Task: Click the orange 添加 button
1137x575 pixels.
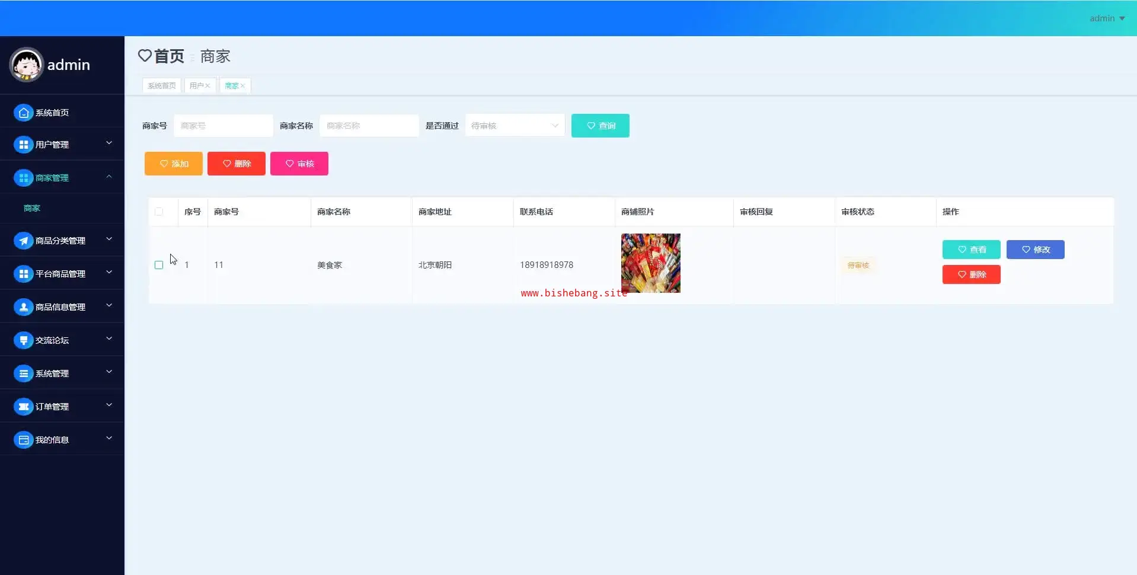Action: pos(174,164)
